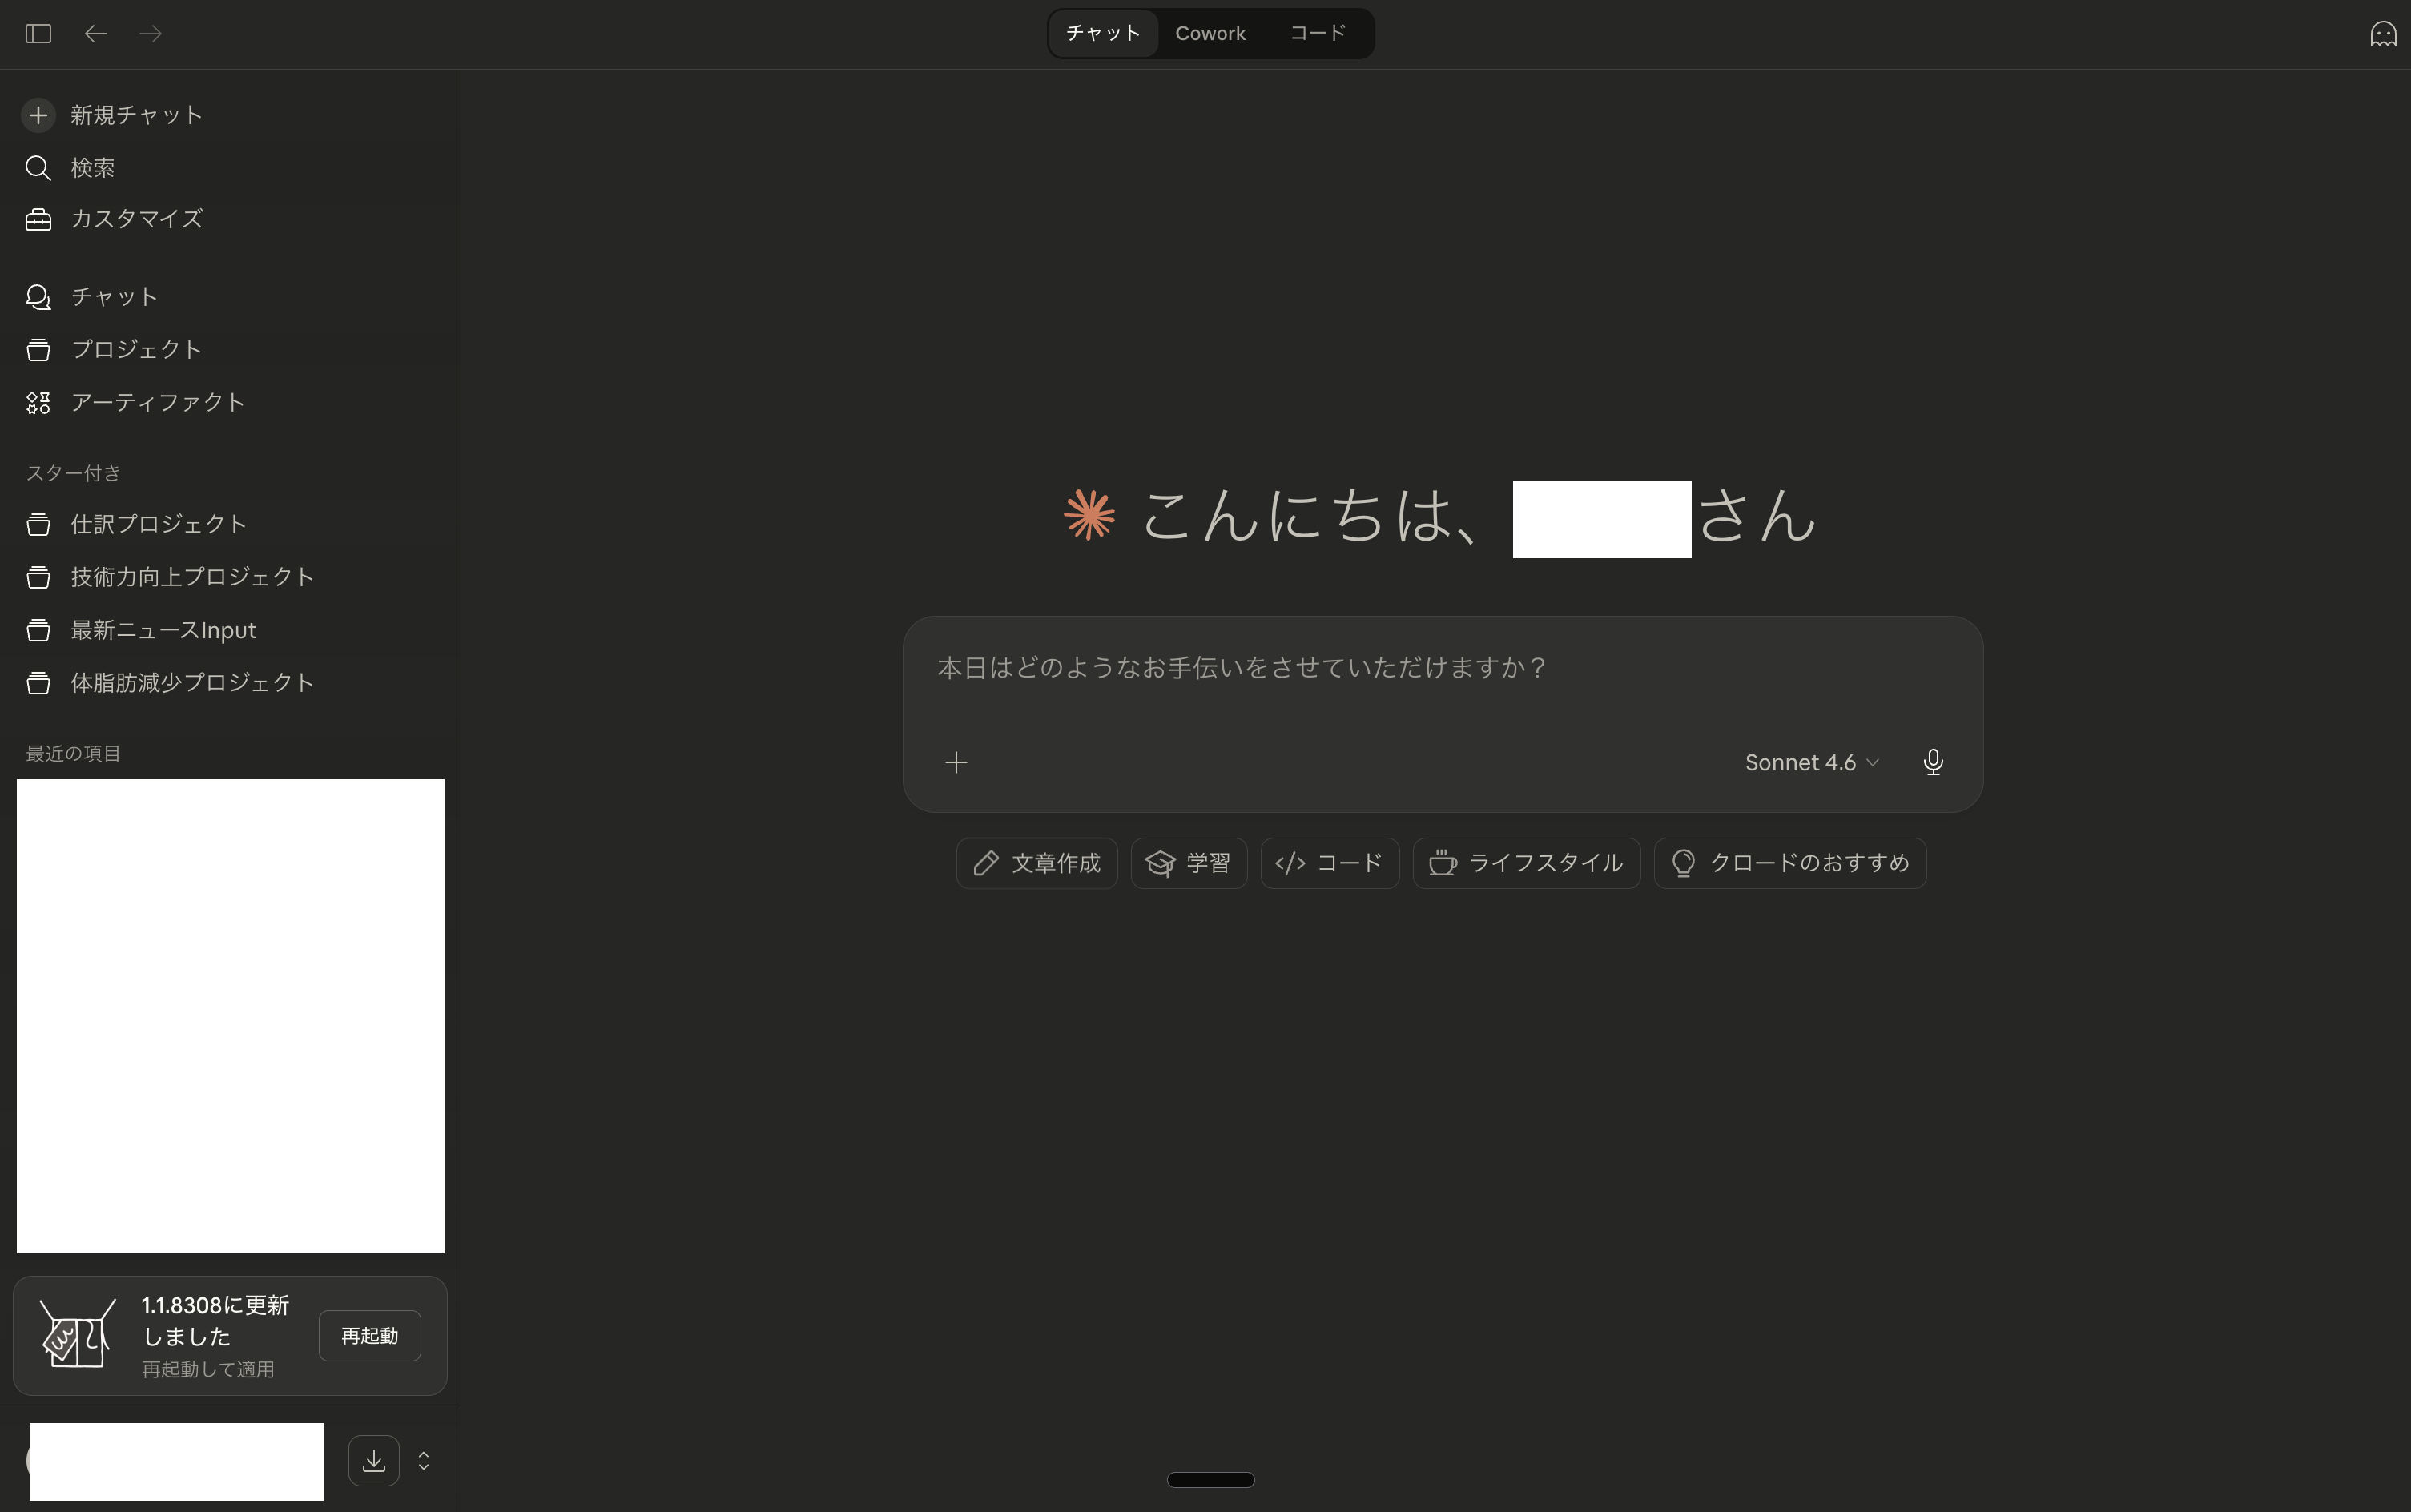The width and height of the screenshot is (2411, 1512).
Task: Select the ライフスタイル suggestion chip
Action: [x=1526, y=863]
